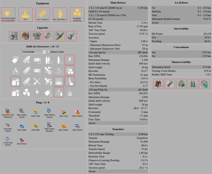Screen dimensions: 212x174
Task: Select the India X-Ray signal flag
Action: point(36,111)
